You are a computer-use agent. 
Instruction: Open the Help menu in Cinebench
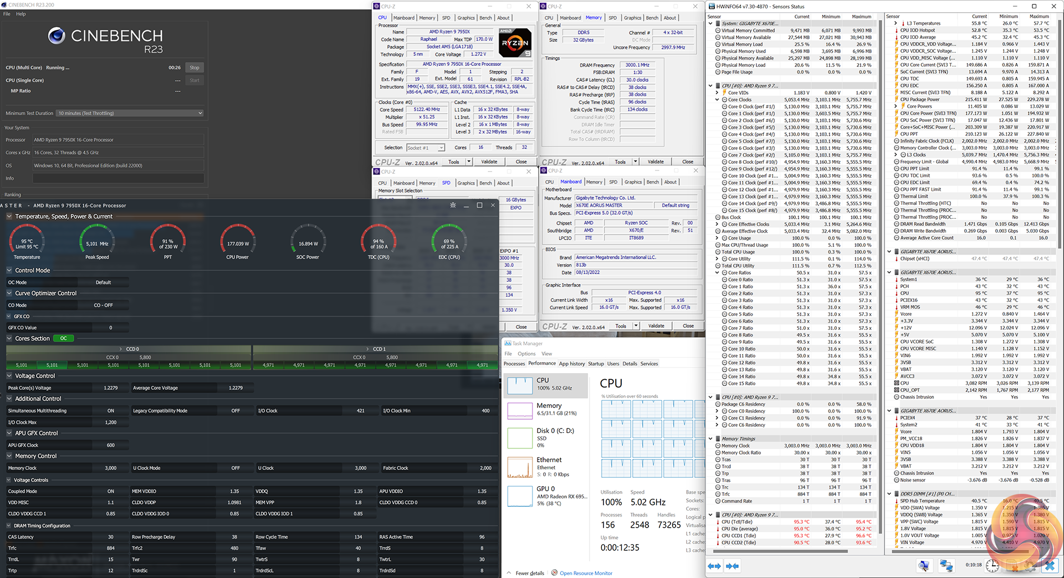tap(21, 14)
